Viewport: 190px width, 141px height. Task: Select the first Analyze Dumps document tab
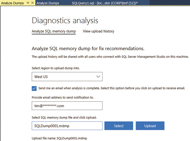[x=12, y=3]
